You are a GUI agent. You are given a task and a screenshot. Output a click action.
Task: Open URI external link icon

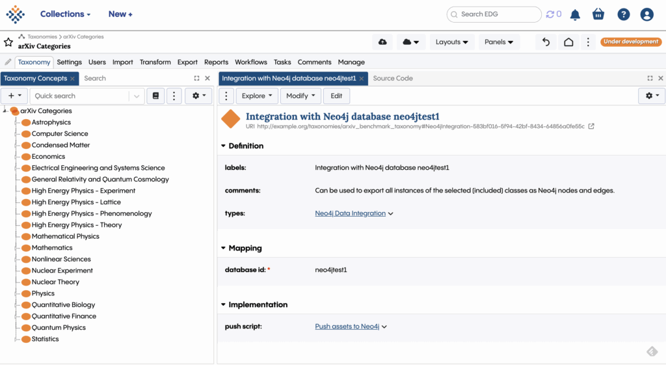(591, 126)
